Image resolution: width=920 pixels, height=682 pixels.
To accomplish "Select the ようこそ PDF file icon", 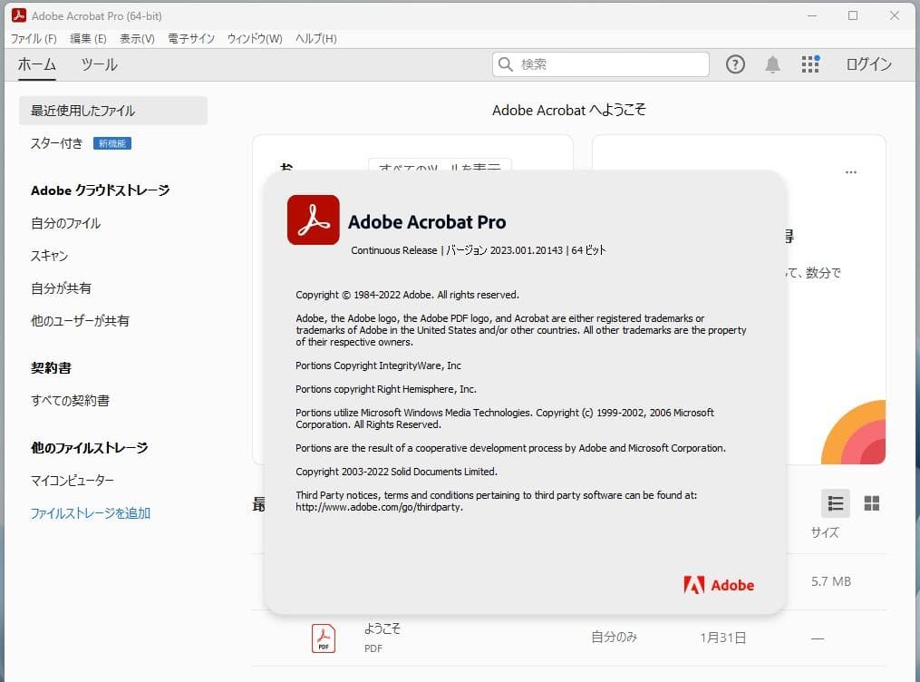I will click(324, 638).
